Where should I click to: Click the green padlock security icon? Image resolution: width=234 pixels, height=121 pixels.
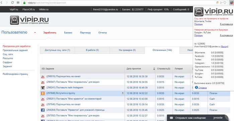24,3
